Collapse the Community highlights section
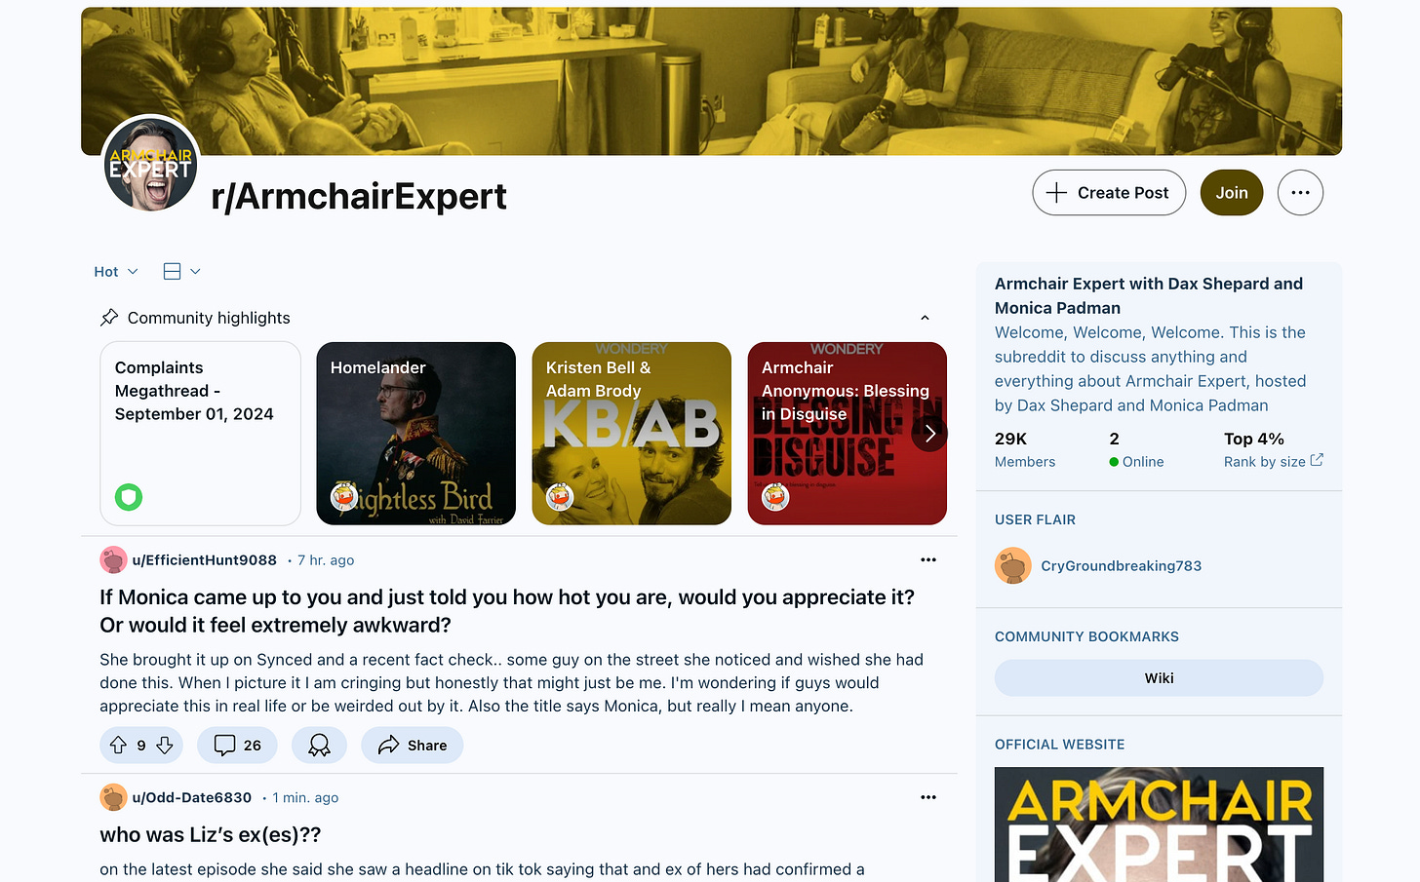The height and width of the screenshot is (882, 1420). (925, 318)
